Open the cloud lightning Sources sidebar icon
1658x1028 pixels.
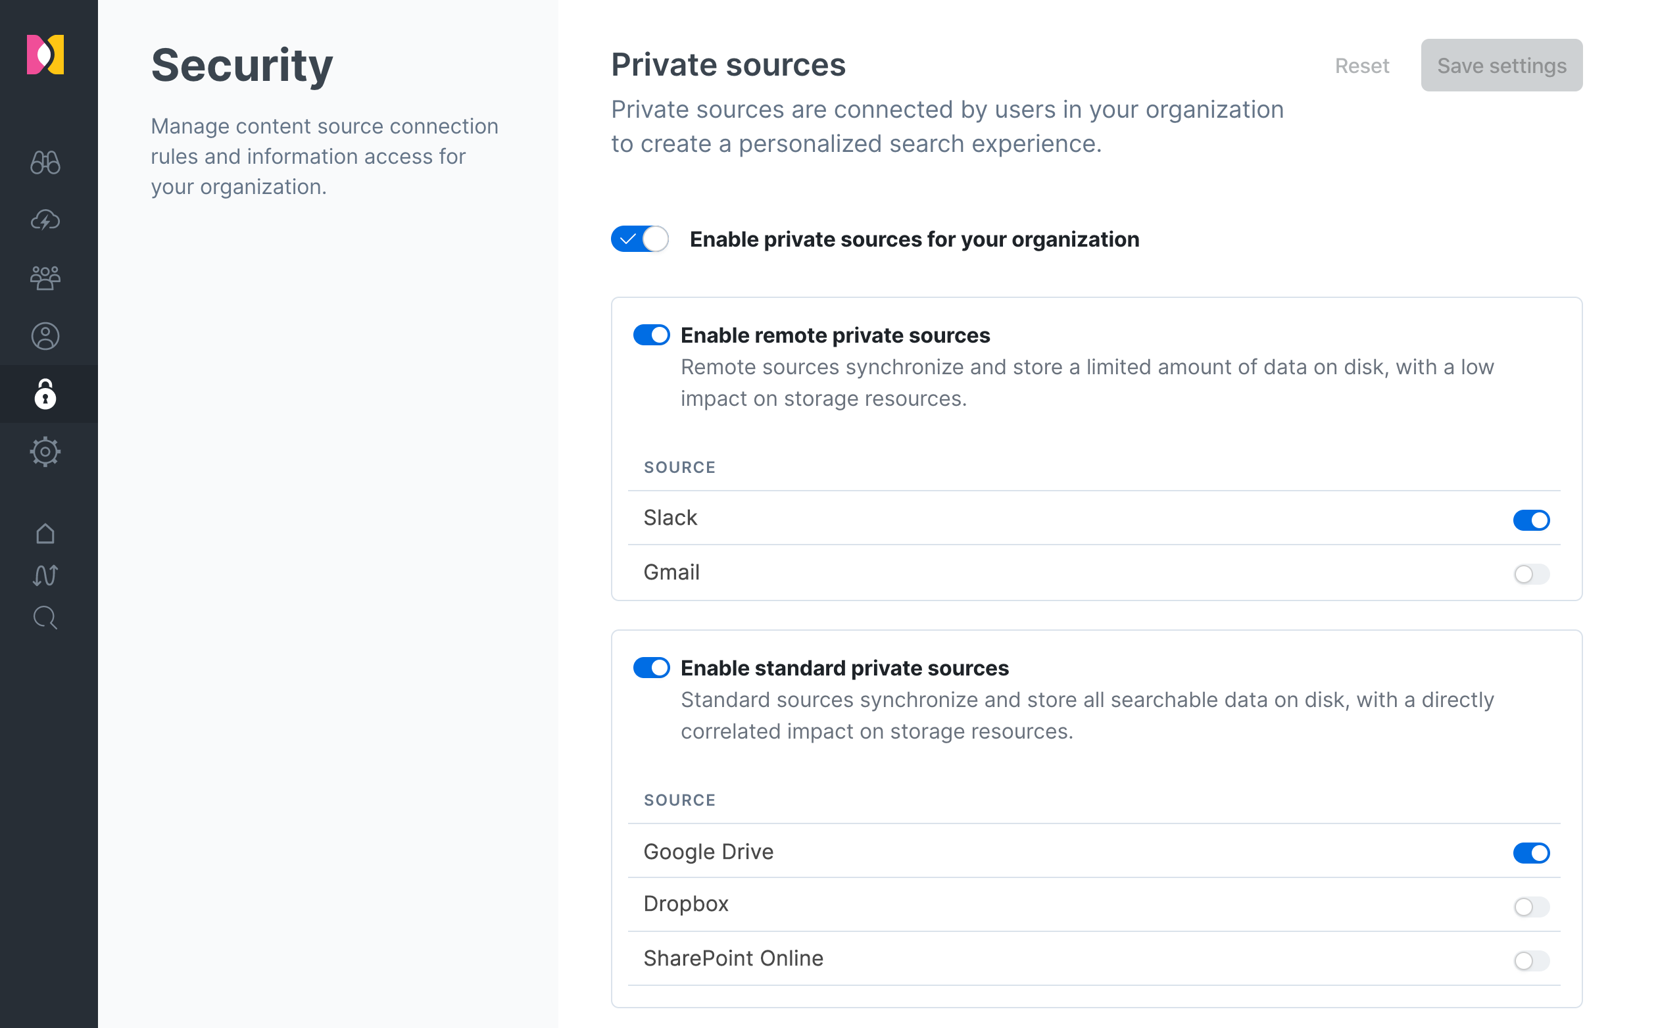click(45, 220)
